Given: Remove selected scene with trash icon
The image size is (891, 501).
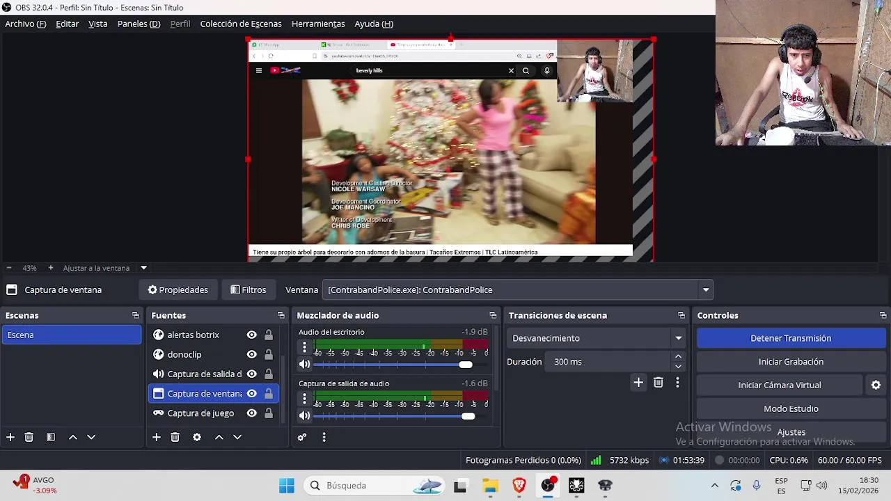Looking at the screenshot, I should (x=29, y=437).
